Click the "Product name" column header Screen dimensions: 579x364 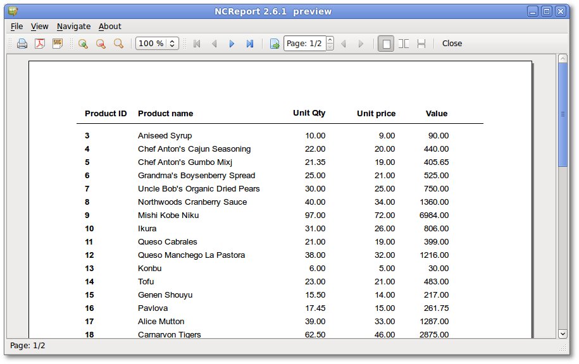(x=165, y=114)
